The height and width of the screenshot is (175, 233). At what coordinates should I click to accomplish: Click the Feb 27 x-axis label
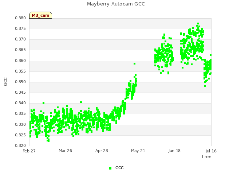coord(29,151)
